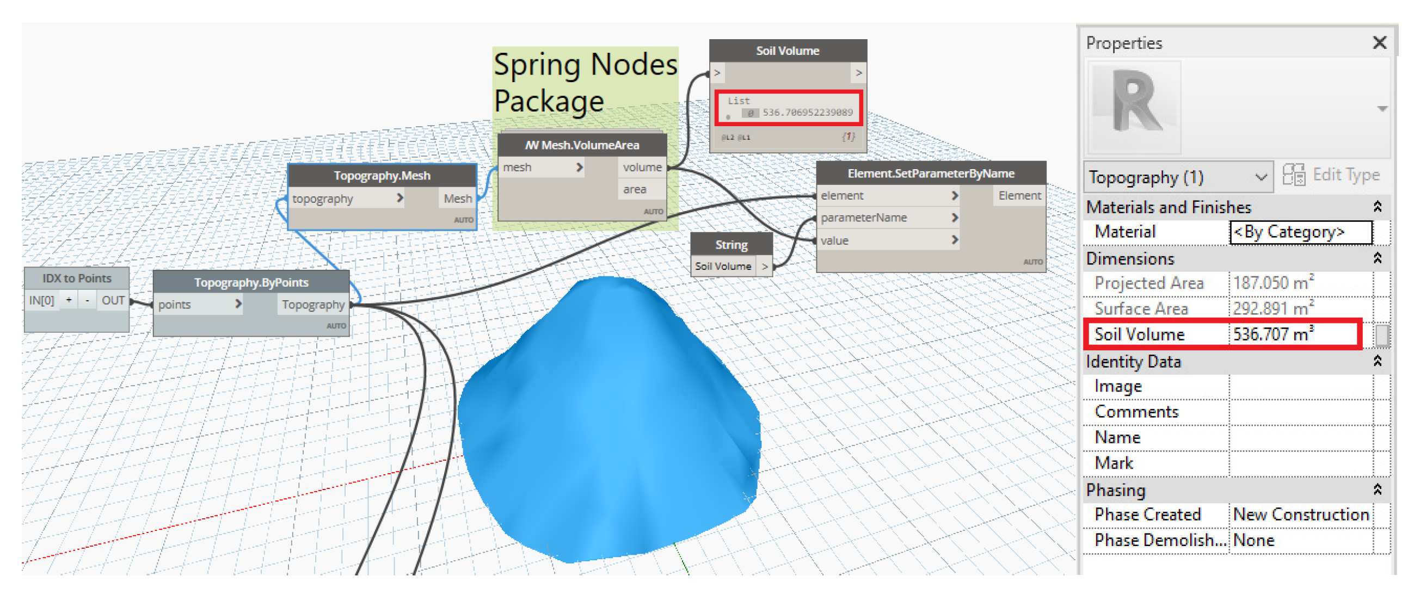
Task: Collapse the Phasing section
Action: pyautogui.click(x=1377, y=489)
